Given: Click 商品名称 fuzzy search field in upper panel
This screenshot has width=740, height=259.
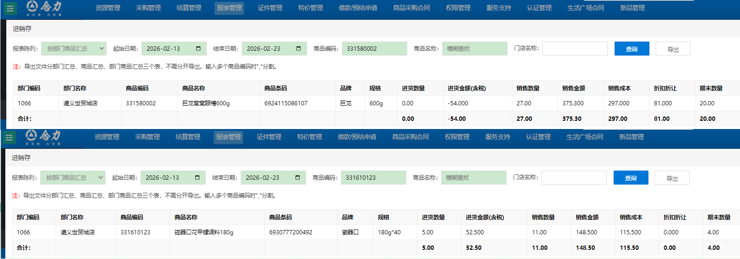Looking at the screenshot, I should pos(474,49).
